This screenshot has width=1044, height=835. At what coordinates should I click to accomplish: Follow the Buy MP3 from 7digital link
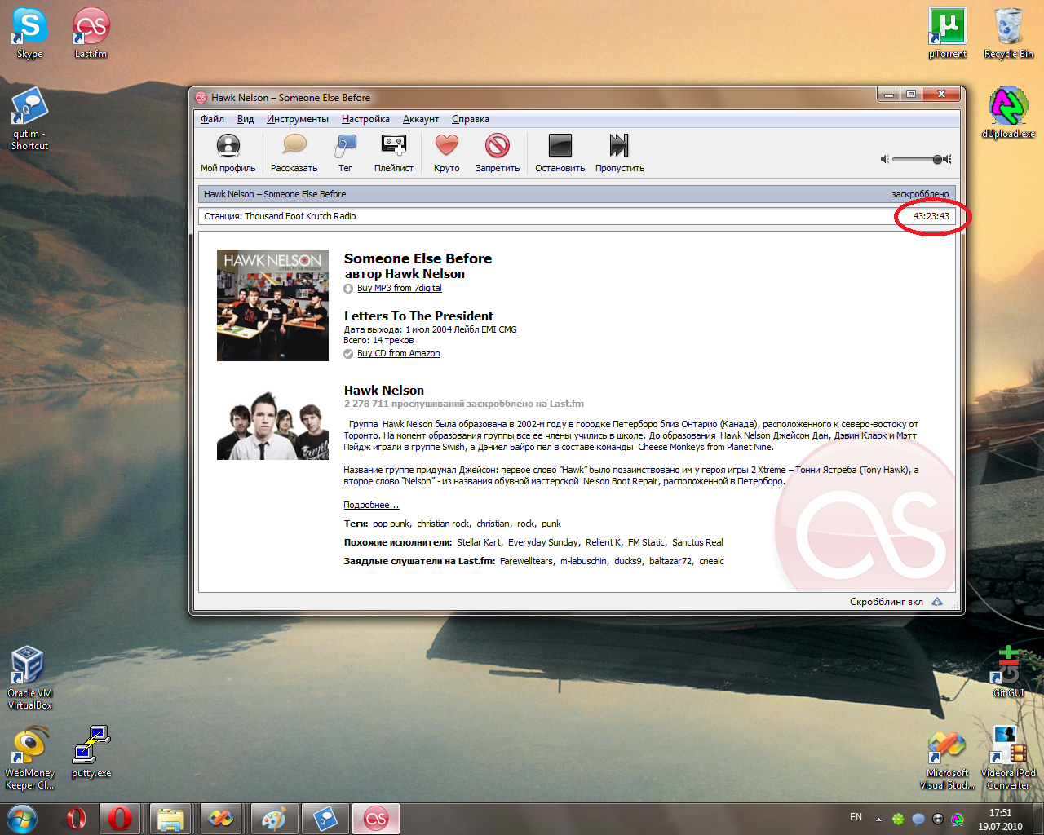tap(399, 288)
